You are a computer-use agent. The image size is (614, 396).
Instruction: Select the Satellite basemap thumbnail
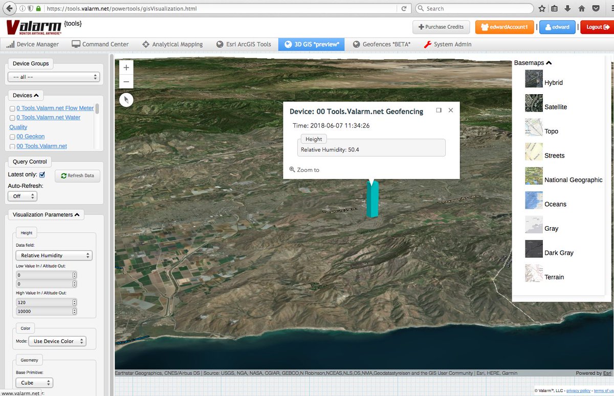pyautogui.click(x=534, y=103)
